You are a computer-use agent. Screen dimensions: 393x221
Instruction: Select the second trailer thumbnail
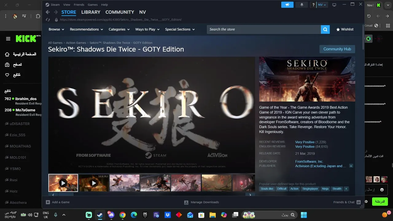coord(94,183)
